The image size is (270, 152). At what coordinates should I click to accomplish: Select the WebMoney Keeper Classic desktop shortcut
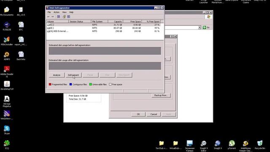(246, 146)
